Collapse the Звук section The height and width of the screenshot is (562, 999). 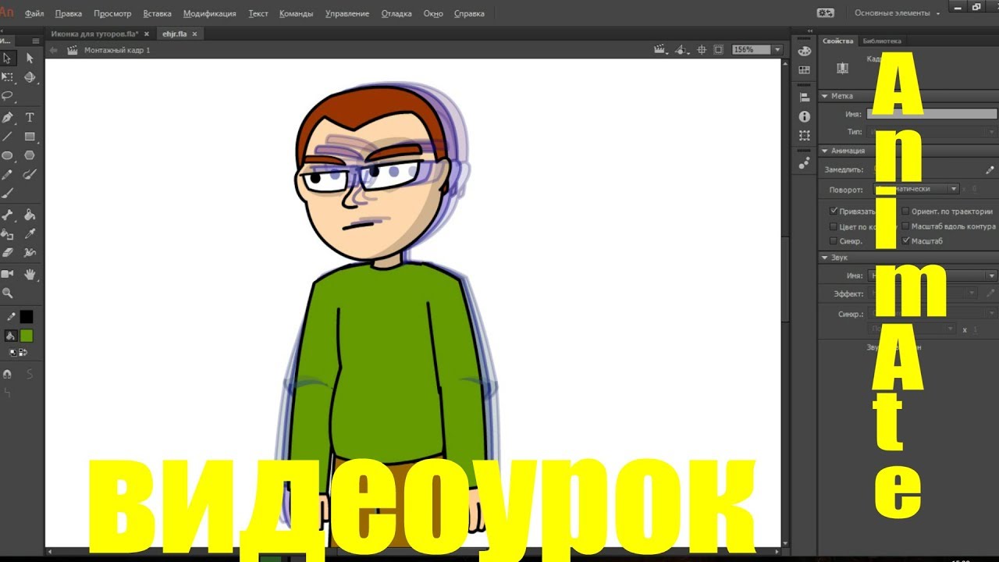point(824,257)
